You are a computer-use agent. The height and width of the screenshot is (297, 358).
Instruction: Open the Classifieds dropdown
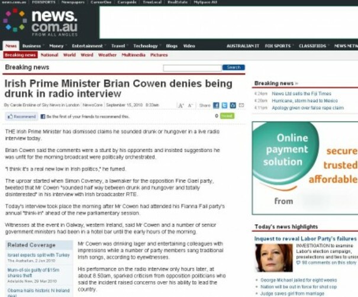pyautogui.click(x=314, y=46)
